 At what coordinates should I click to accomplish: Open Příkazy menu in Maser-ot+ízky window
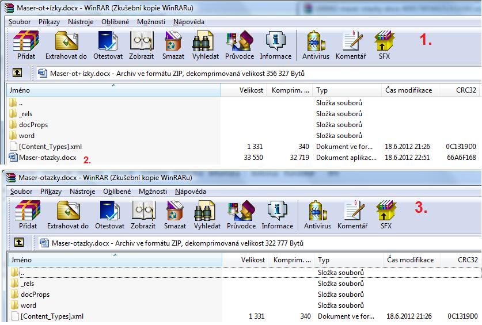(x=49, y=22)
